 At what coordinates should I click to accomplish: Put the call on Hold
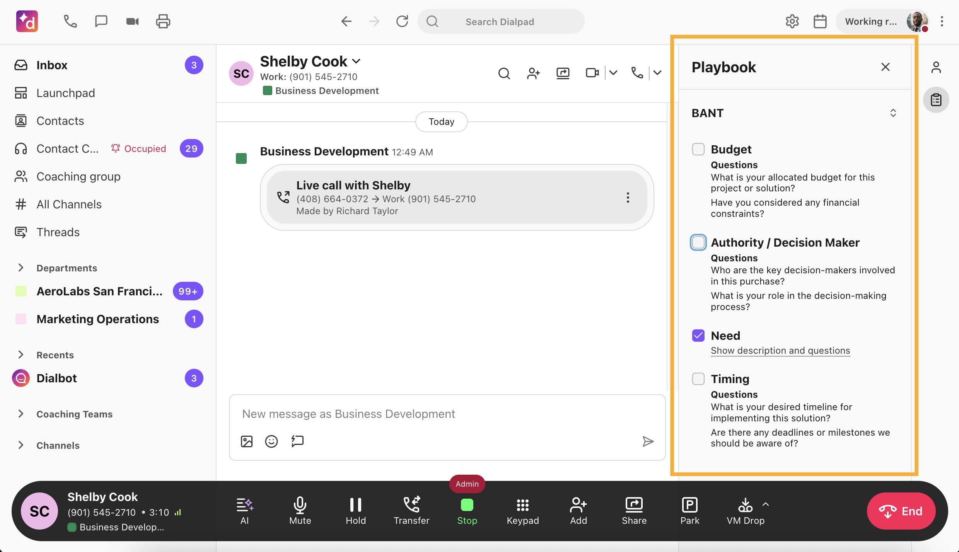355,511
